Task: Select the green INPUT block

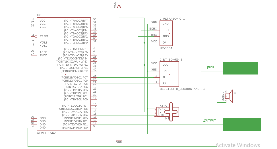Action: coord(240,68)
